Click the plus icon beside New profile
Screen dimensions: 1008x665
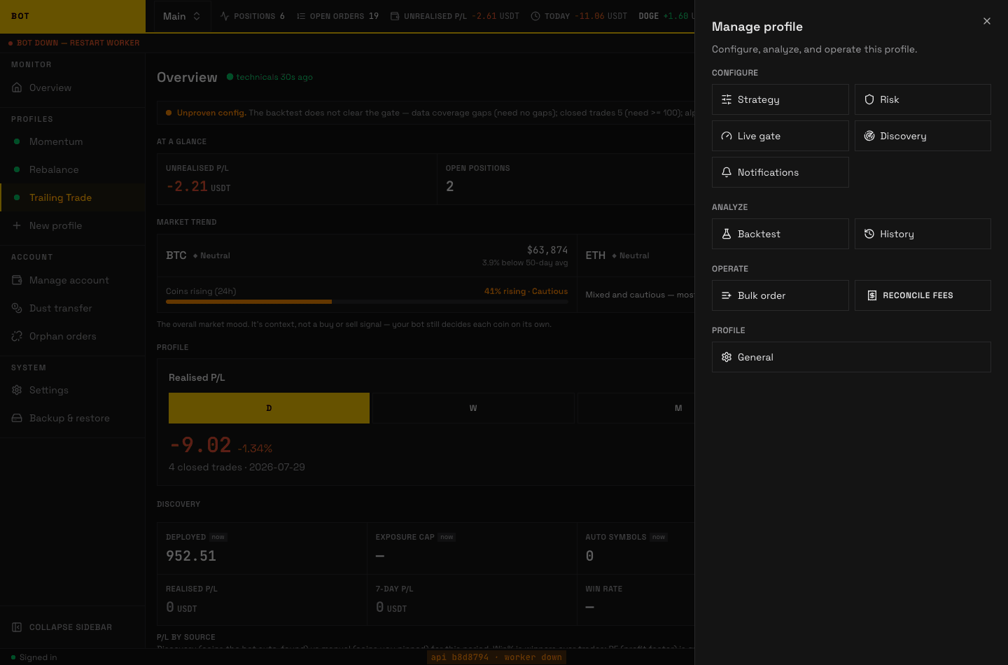click(17, 225)
